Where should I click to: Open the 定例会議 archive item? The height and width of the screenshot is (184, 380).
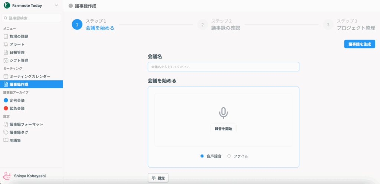[x=17, y=101]
